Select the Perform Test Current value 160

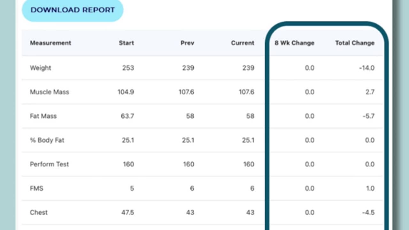249,164
